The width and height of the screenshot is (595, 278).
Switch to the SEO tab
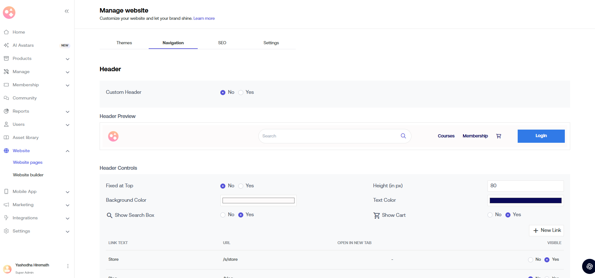pos(222,43)
